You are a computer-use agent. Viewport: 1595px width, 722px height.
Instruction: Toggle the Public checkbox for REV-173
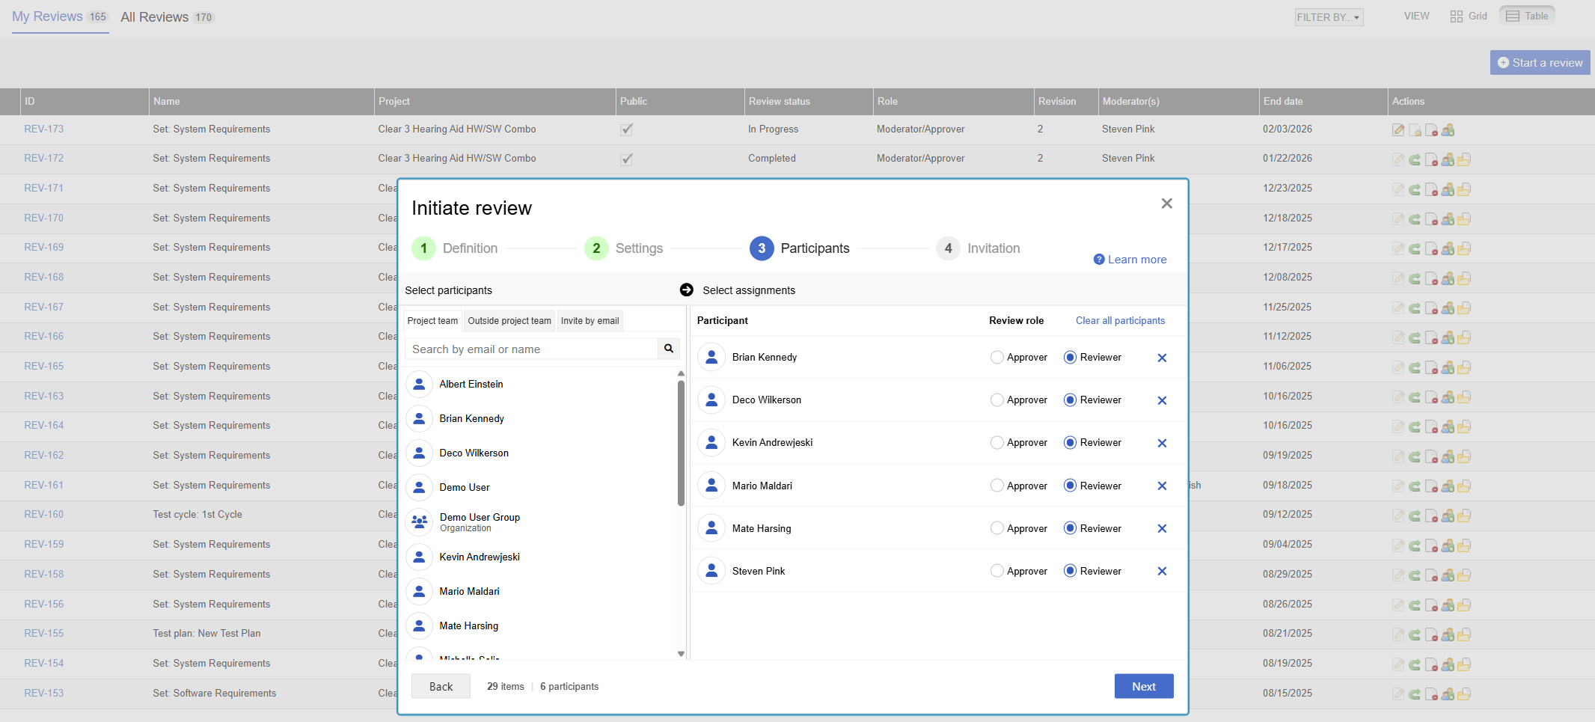point(627,129)
